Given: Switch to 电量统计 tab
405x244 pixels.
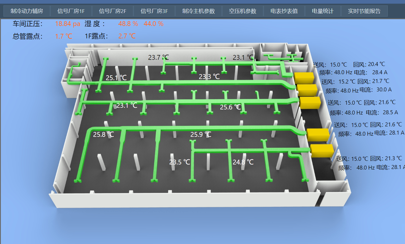Looking at the screenshot, I should [323, 11].
